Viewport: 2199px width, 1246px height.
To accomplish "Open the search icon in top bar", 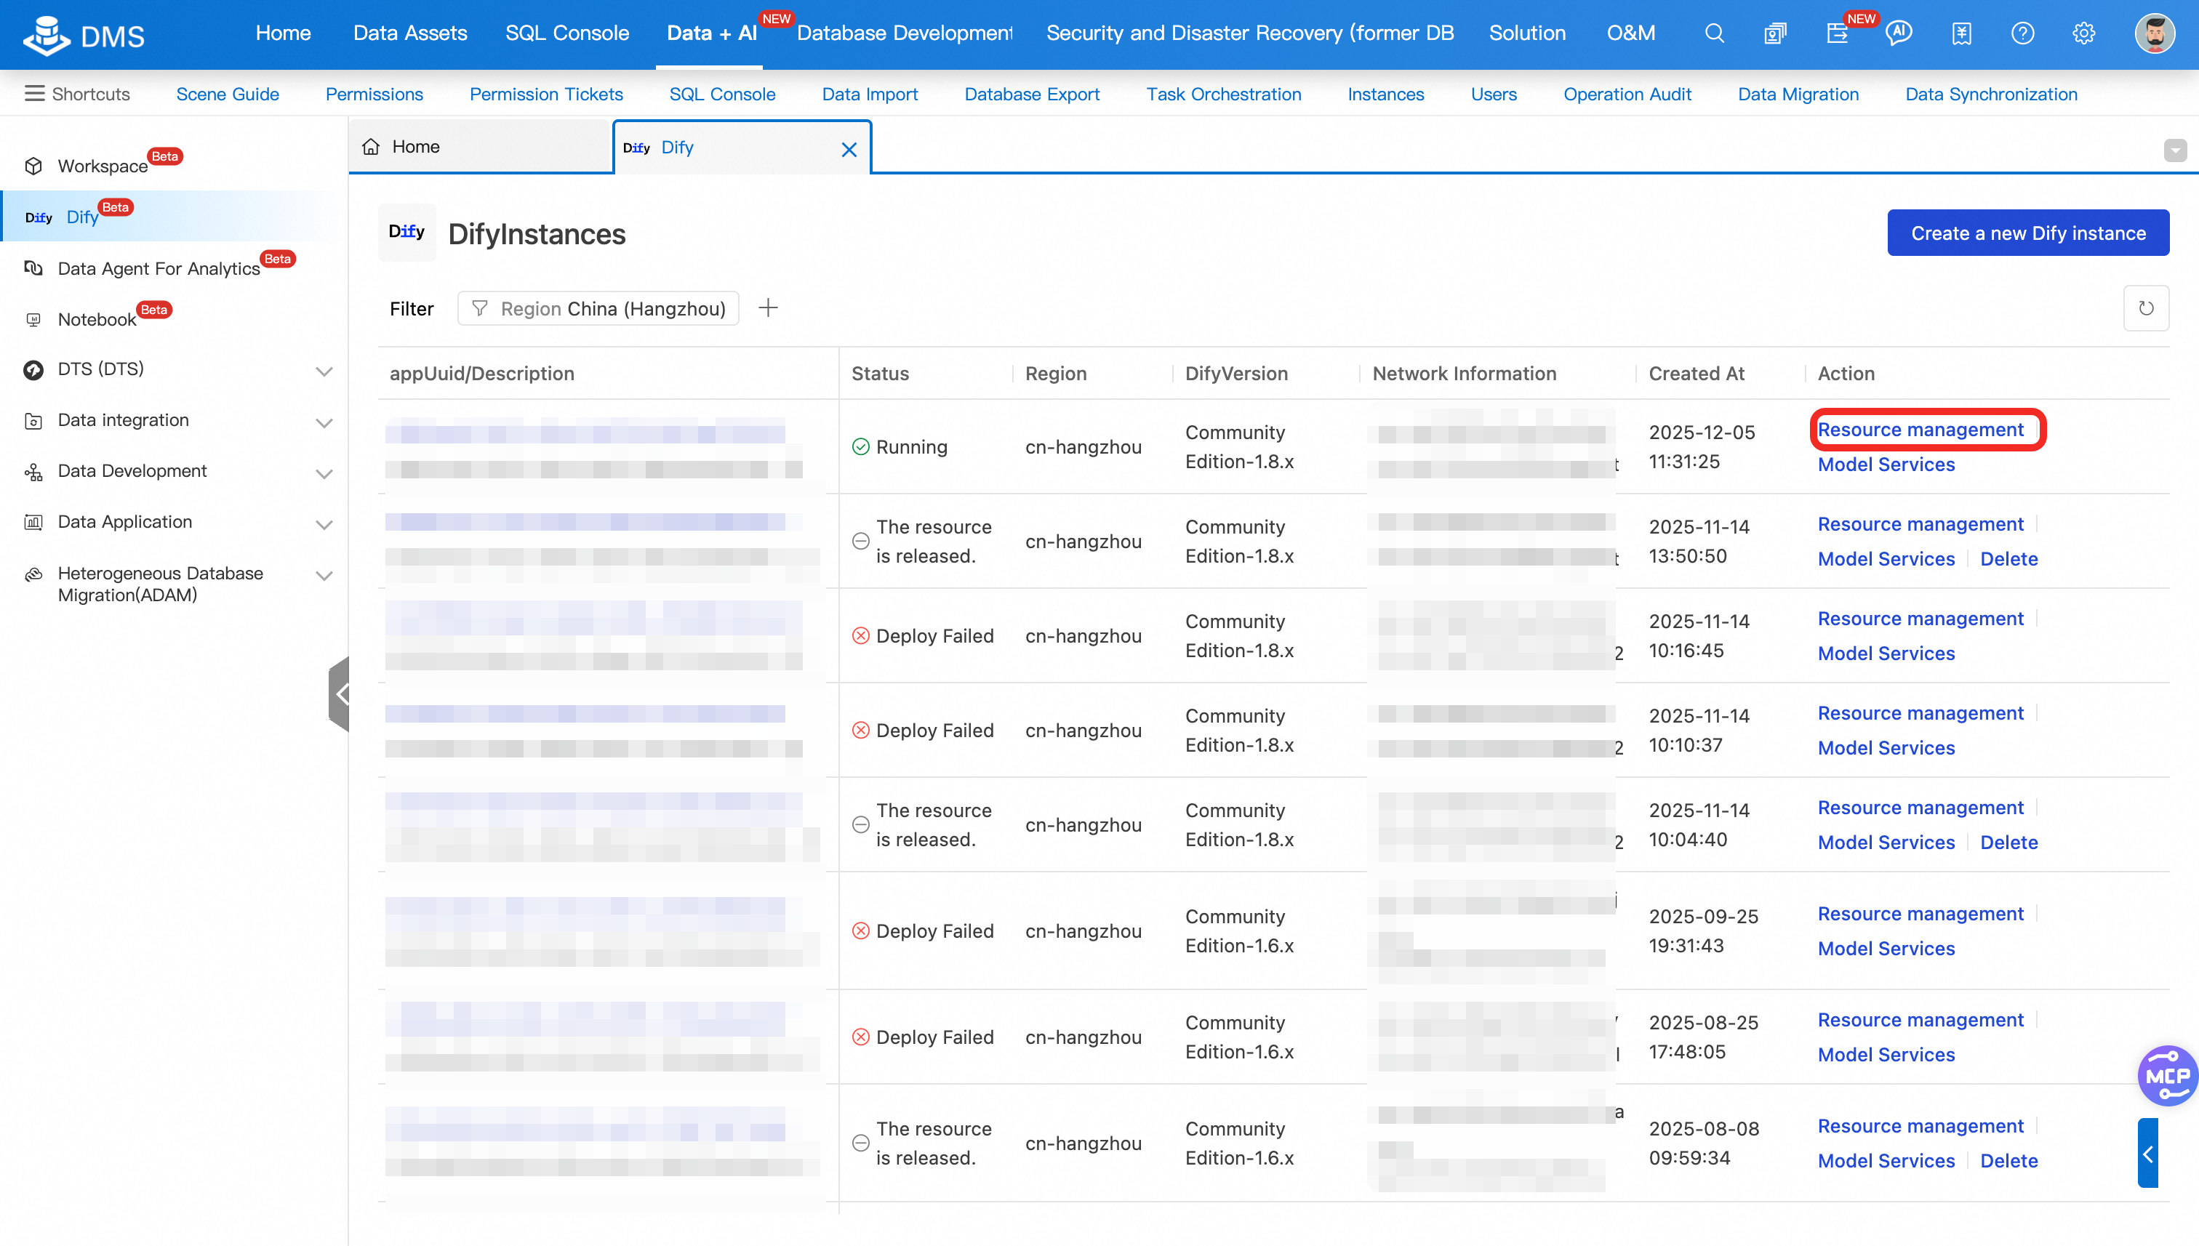I will 1714,33.
